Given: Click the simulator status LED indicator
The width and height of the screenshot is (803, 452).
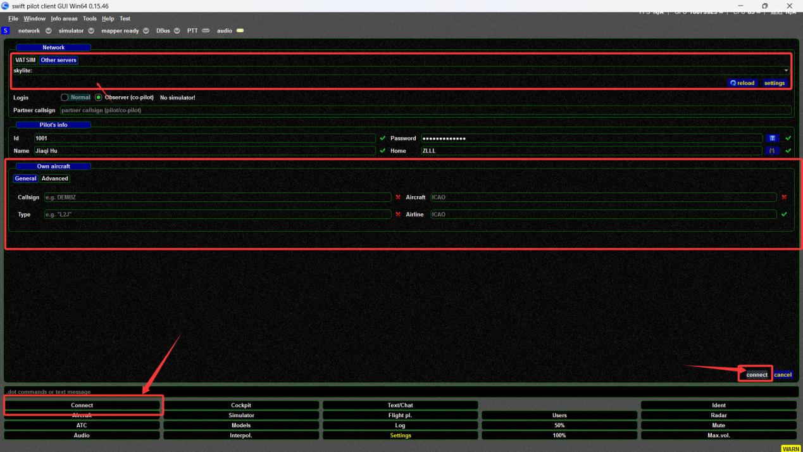Looking at the screenshot, I should pyautogui.click(x=91, y=30).
